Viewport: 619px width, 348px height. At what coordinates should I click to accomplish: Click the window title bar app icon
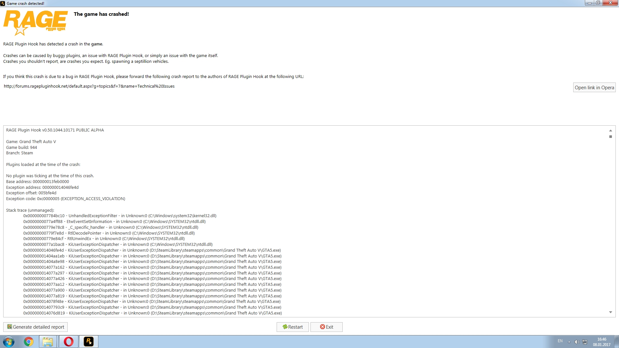click(3, 3)
